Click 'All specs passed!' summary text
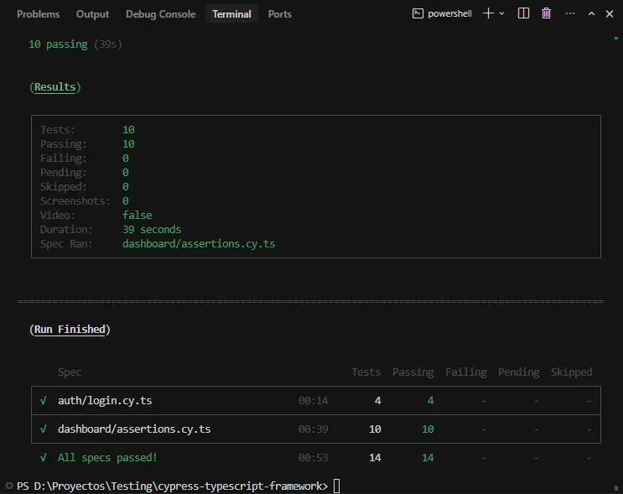 click(107, 458)
